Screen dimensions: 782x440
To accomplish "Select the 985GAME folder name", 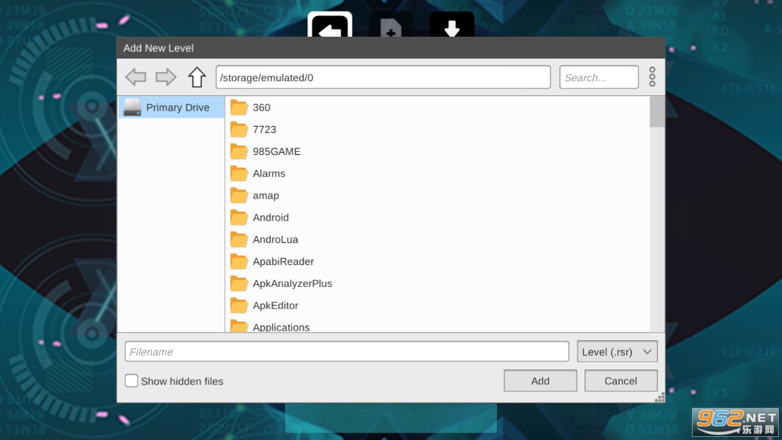I will (x=277, y=152).
